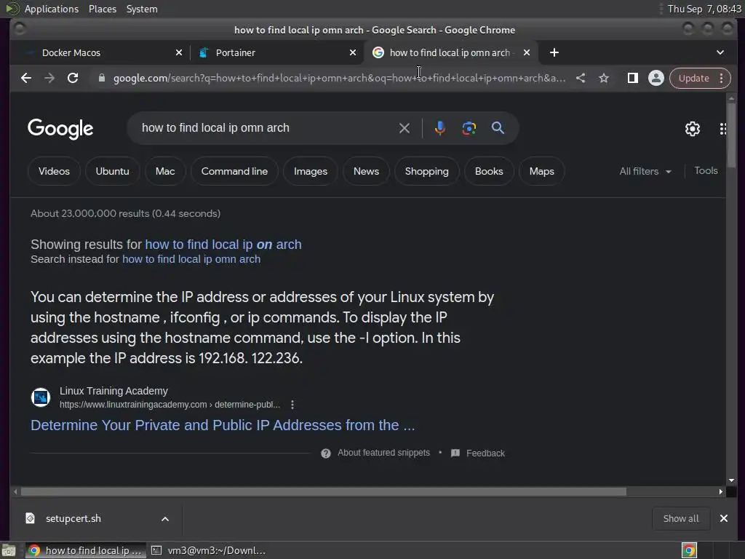
Task: Share this page using the share icon
Action: point(581,78)
